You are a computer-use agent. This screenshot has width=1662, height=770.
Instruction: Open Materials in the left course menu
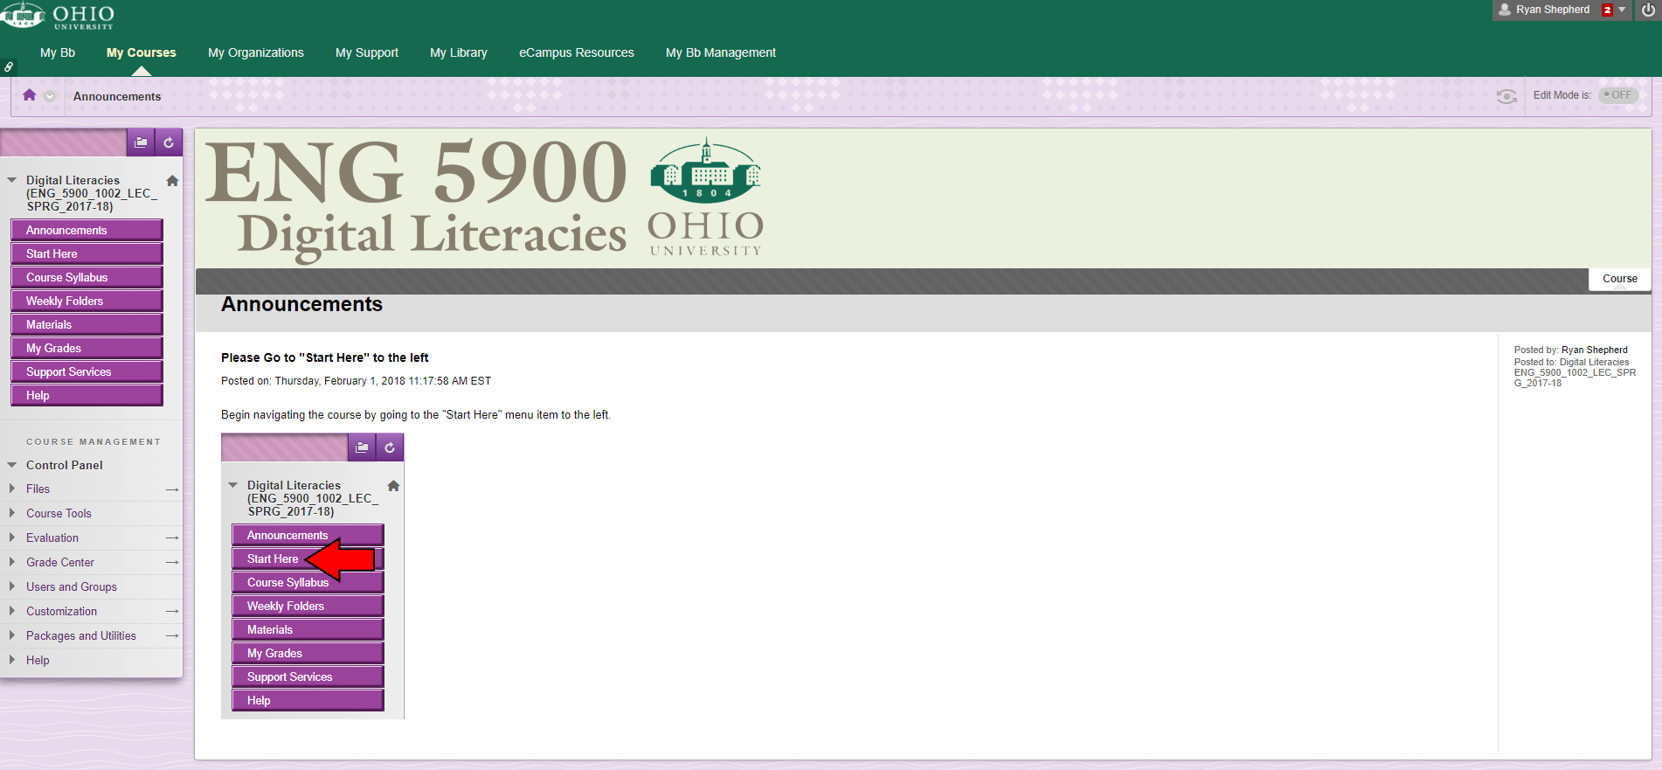(87, 324)
